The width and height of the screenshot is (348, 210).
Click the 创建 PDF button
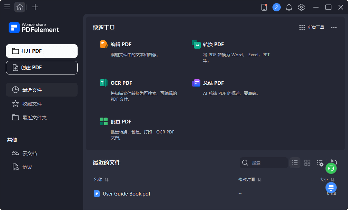click(41, 68)
